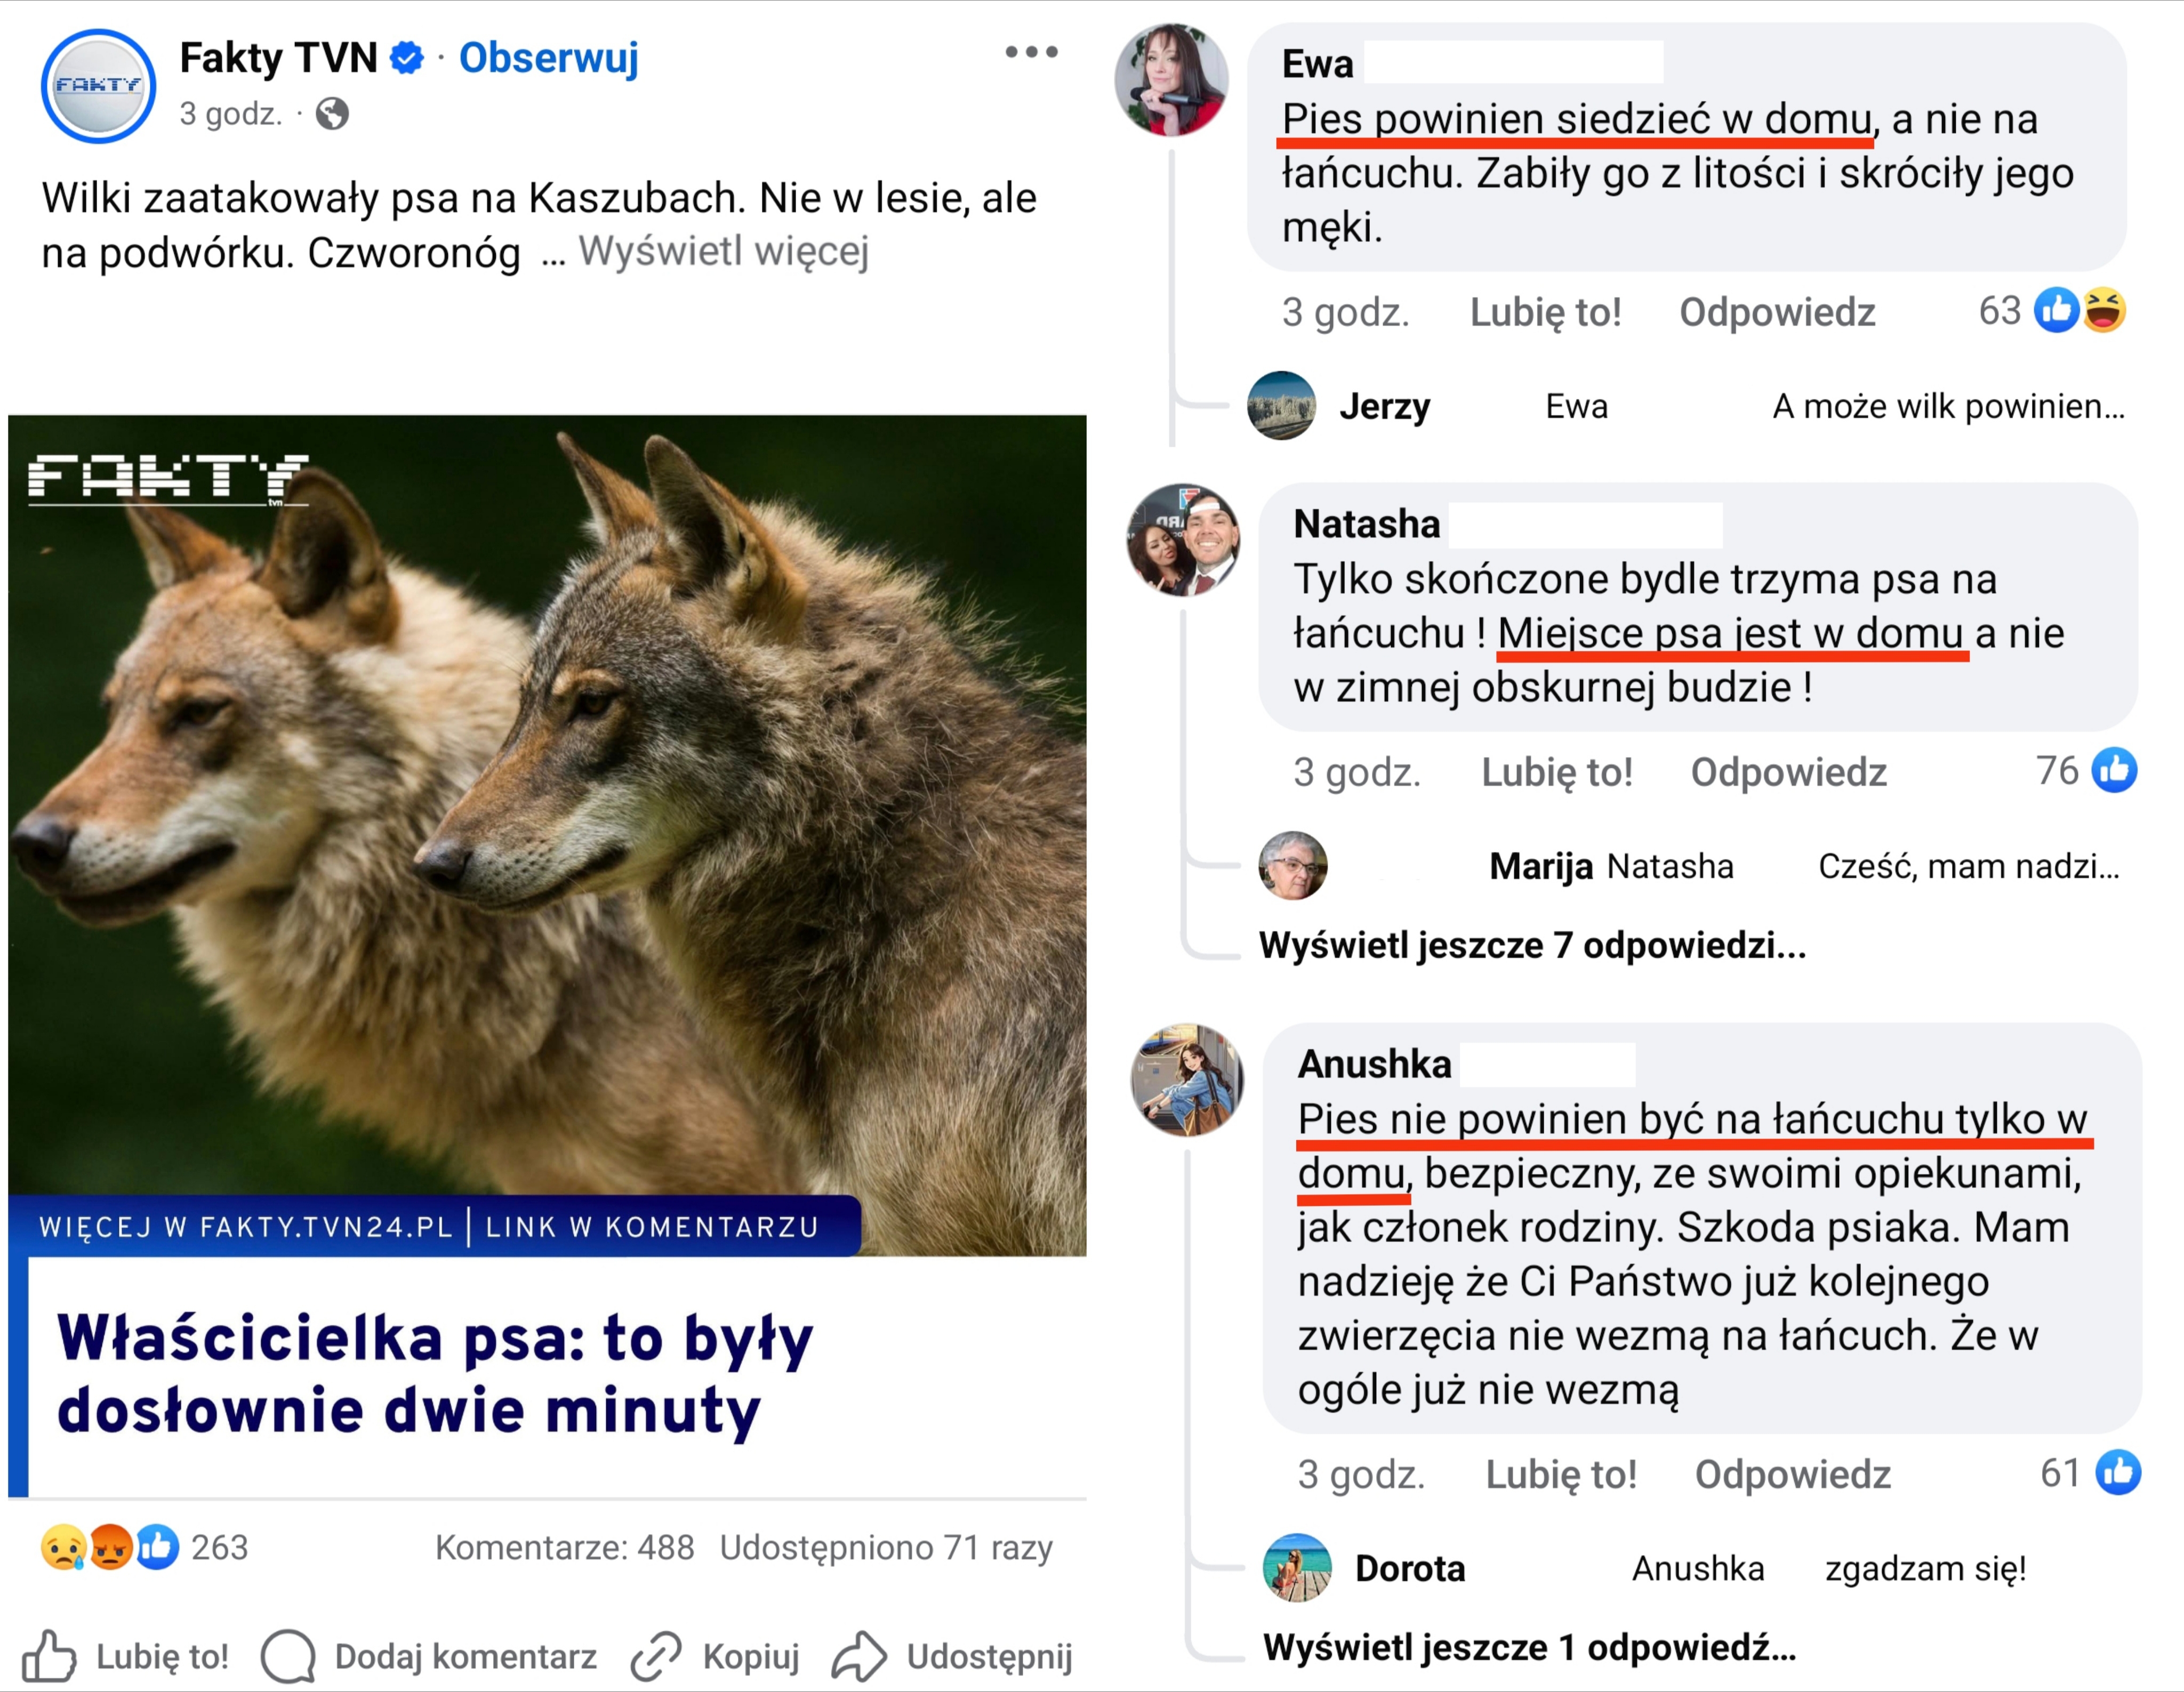The image size is (2184, 1692).
Task: Click like reaction icon on Natasha's comment
Action: pyautogui.click(x=2115, y=771)
